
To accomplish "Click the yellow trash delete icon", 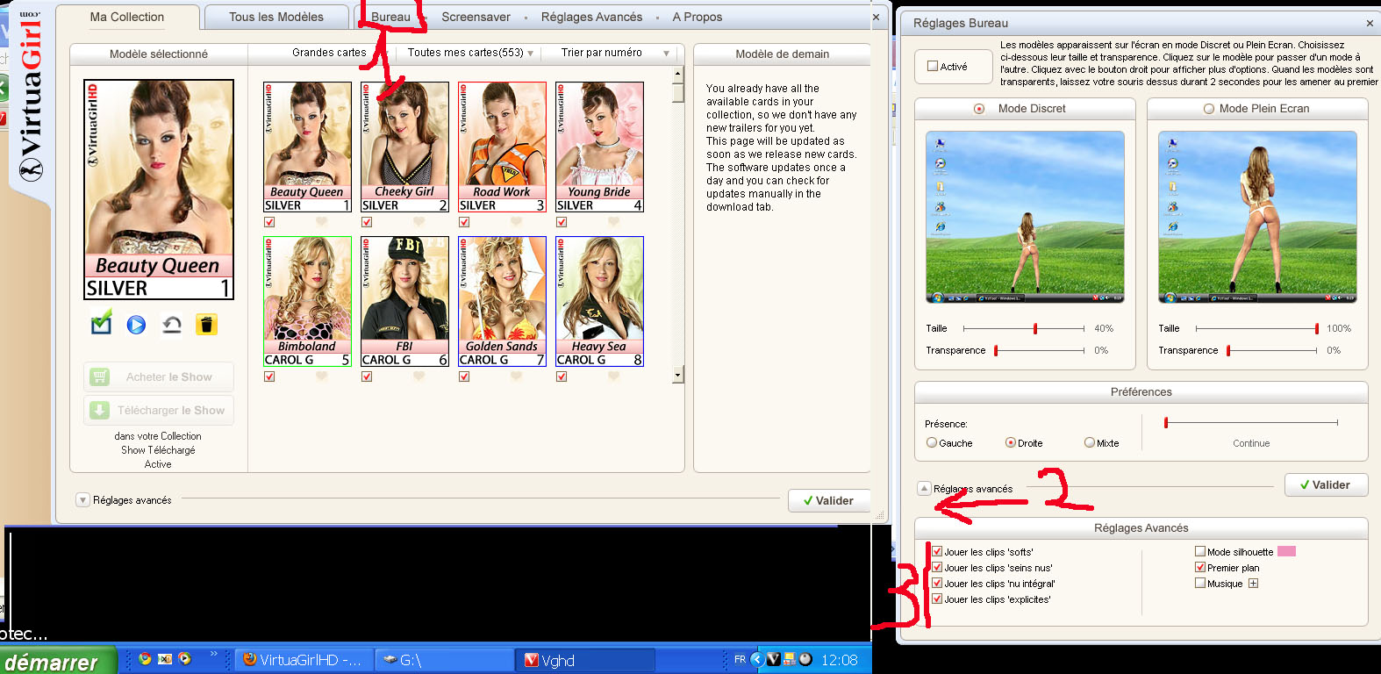I will pos(206,325).
